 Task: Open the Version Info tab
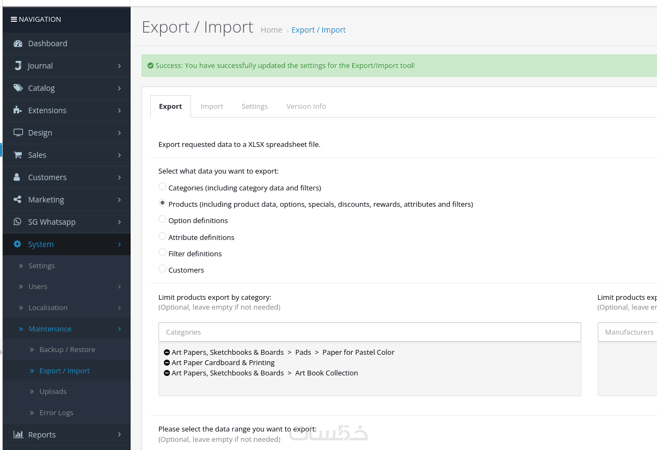coord(306,107)
